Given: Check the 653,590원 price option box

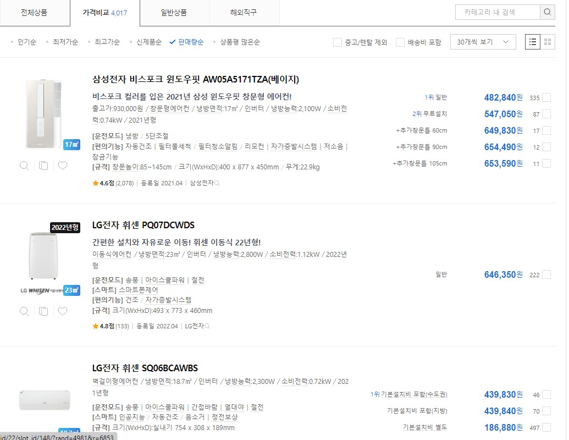Looking at the screenshot, I should (x=546, y=164).
